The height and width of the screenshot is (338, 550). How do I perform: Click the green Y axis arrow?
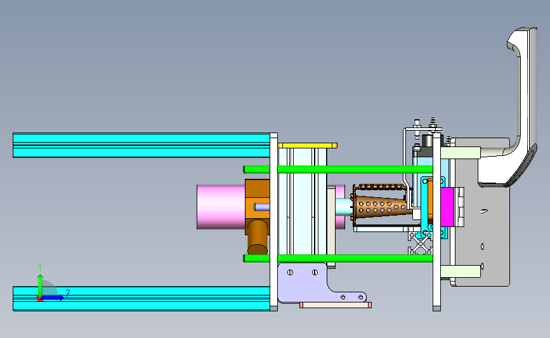click(41, 284)
